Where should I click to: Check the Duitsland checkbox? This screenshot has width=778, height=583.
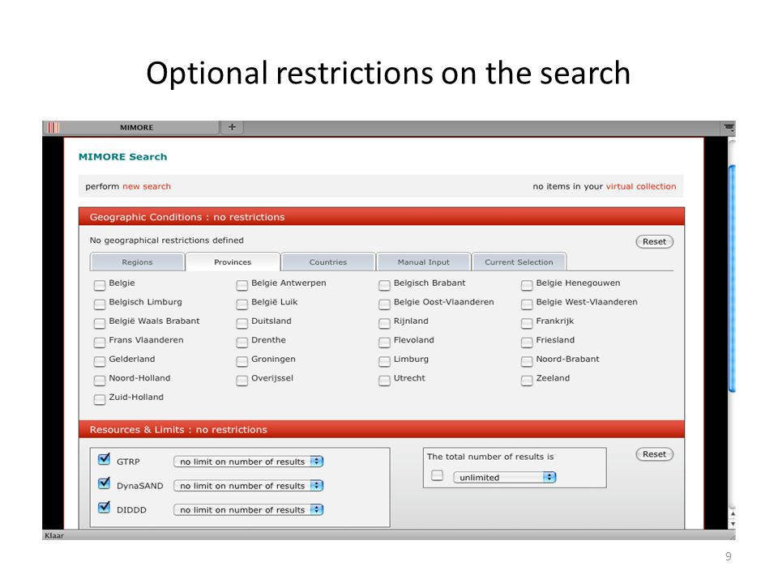click(242, 323)
